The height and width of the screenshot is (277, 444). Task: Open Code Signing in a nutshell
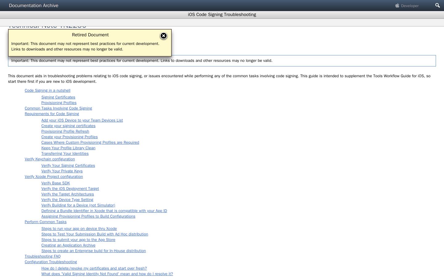tap(47, 90)
